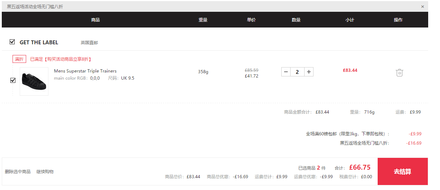440x190 pixels.
Task: Click the red subtotal £83.44
Action: [x=350, y=70]
